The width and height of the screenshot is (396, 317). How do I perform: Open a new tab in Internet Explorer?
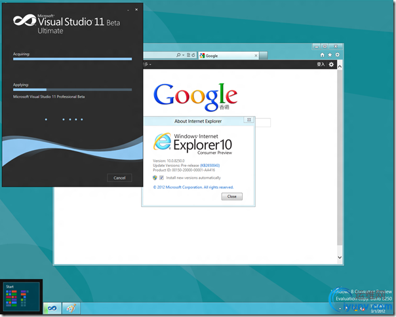click(264, 55)
